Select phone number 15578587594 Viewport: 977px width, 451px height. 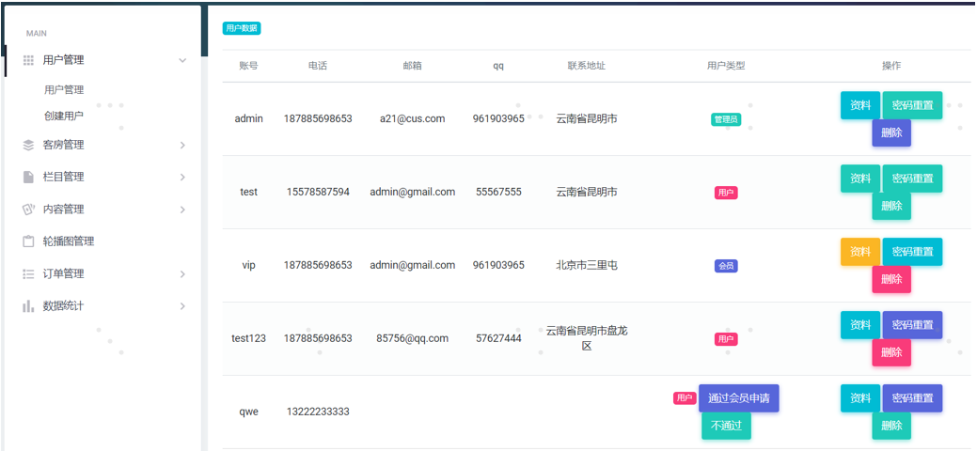tap(318, 192)
